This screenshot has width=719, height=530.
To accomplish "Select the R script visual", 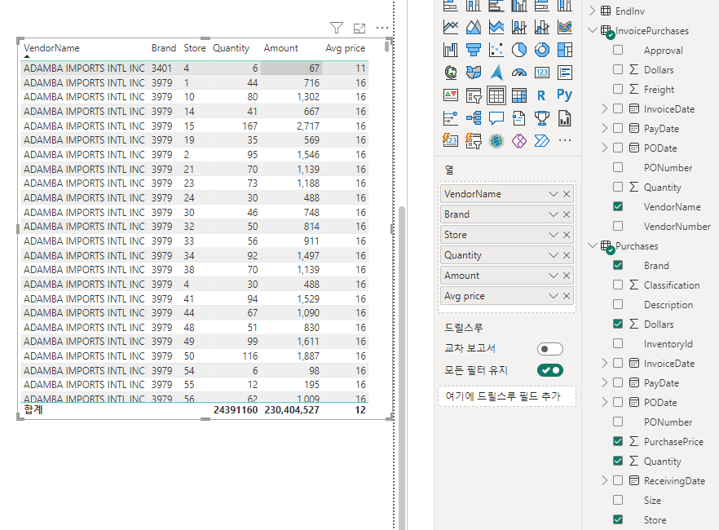I will point(541,95).
